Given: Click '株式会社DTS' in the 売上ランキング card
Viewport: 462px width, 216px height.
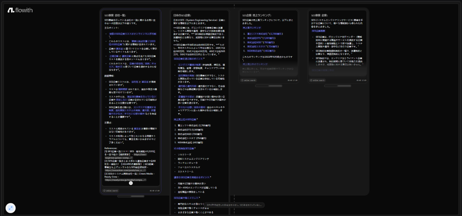Looking at the screenshot, I should (254, 38).
